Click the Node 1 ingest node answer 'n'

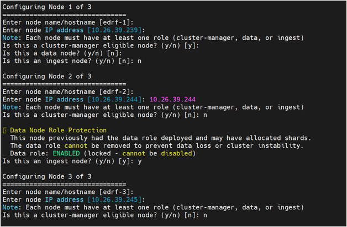(x=139, y=61)
